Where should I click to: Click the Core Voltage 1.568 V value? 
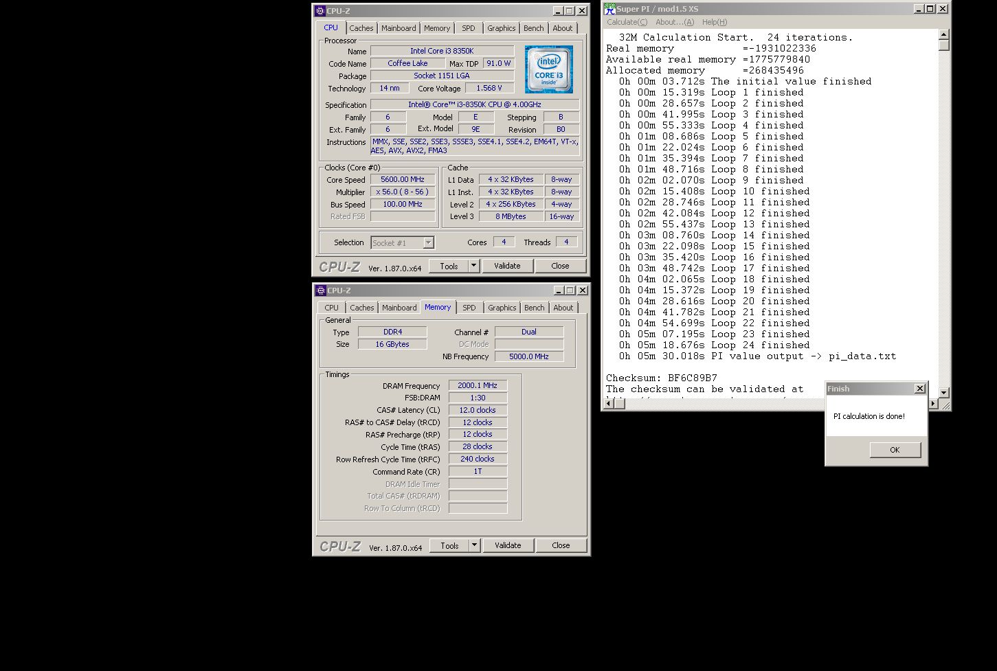tap(489, 88)
